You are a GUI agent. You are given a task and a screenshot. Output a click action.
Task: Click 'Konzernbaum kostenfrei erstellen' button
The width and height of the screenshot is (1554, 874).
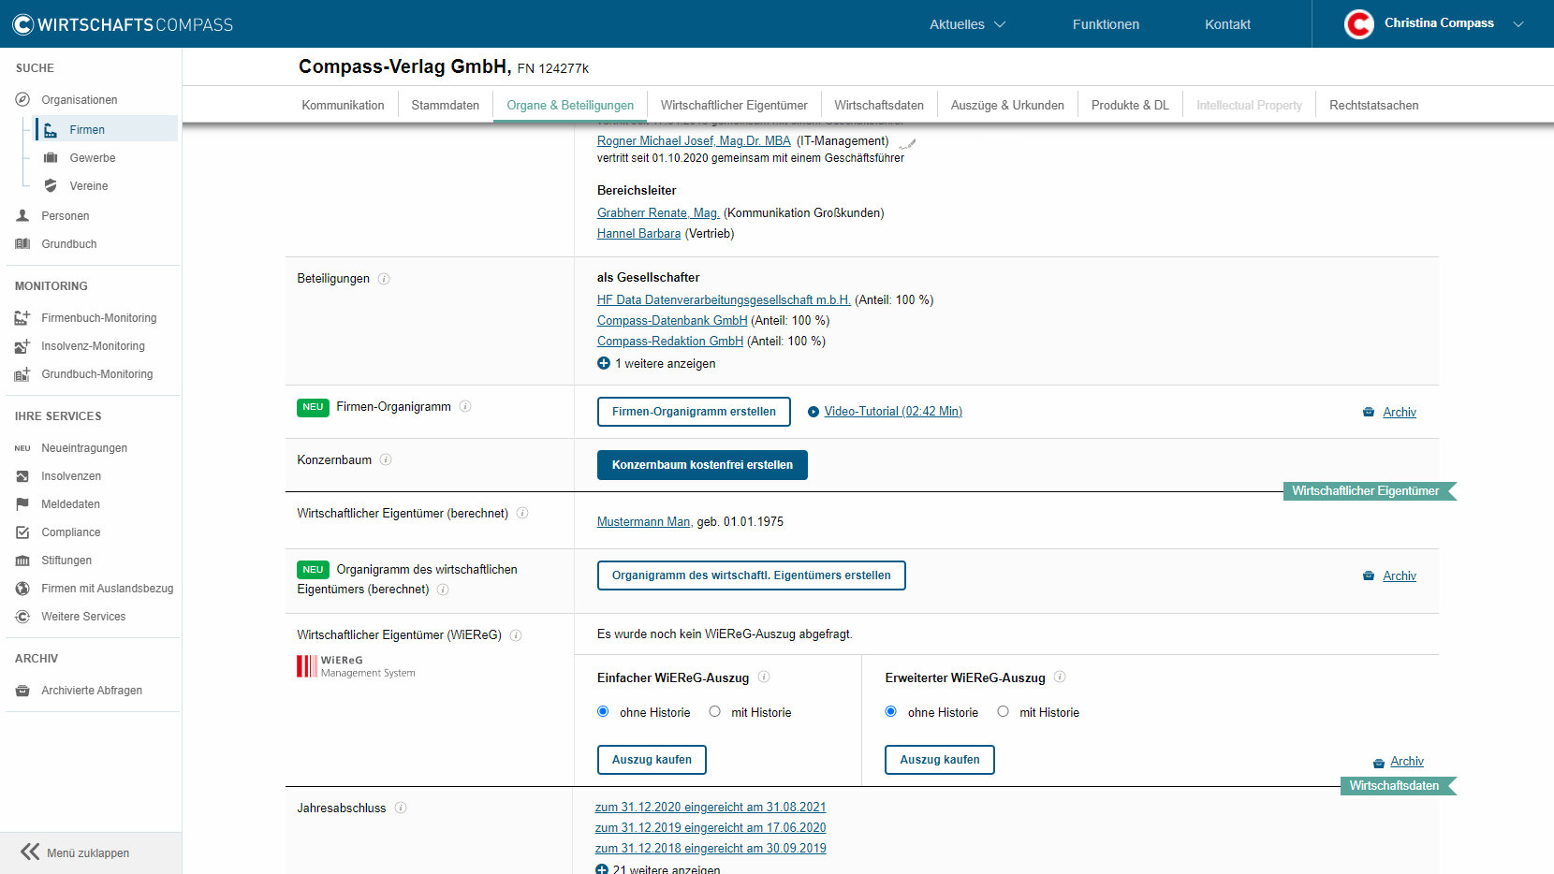tap(702, 465)
